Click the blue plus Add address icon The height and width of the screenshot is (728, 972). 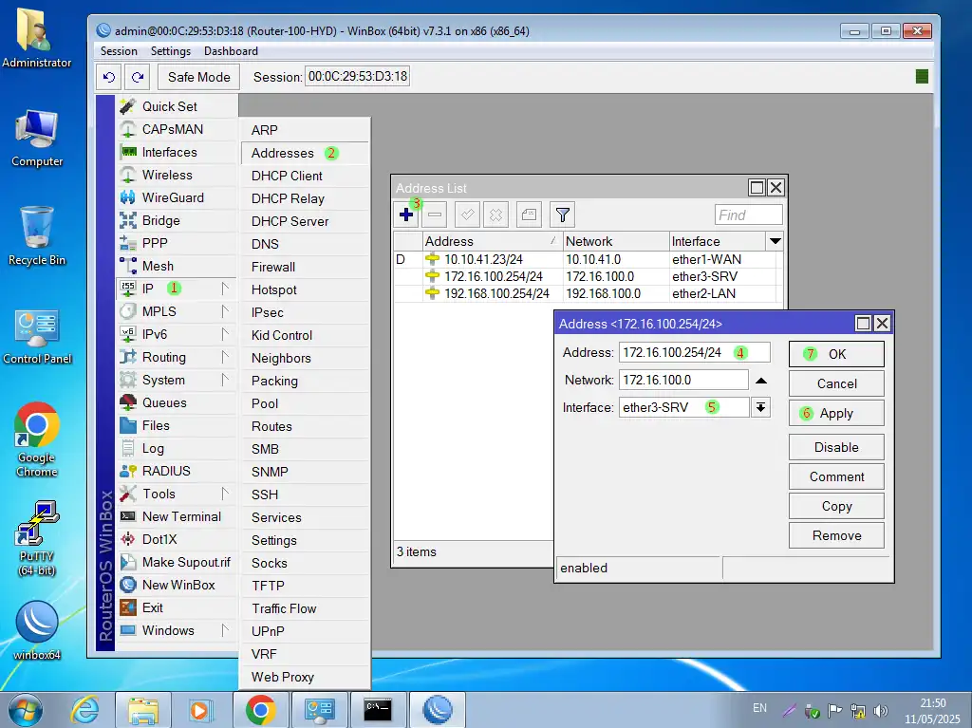click(x=406, y=215)
